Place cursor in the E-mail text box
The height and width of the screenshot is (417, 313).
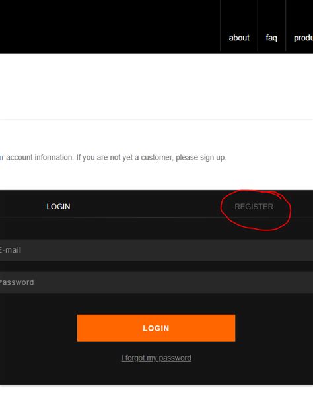156,250
